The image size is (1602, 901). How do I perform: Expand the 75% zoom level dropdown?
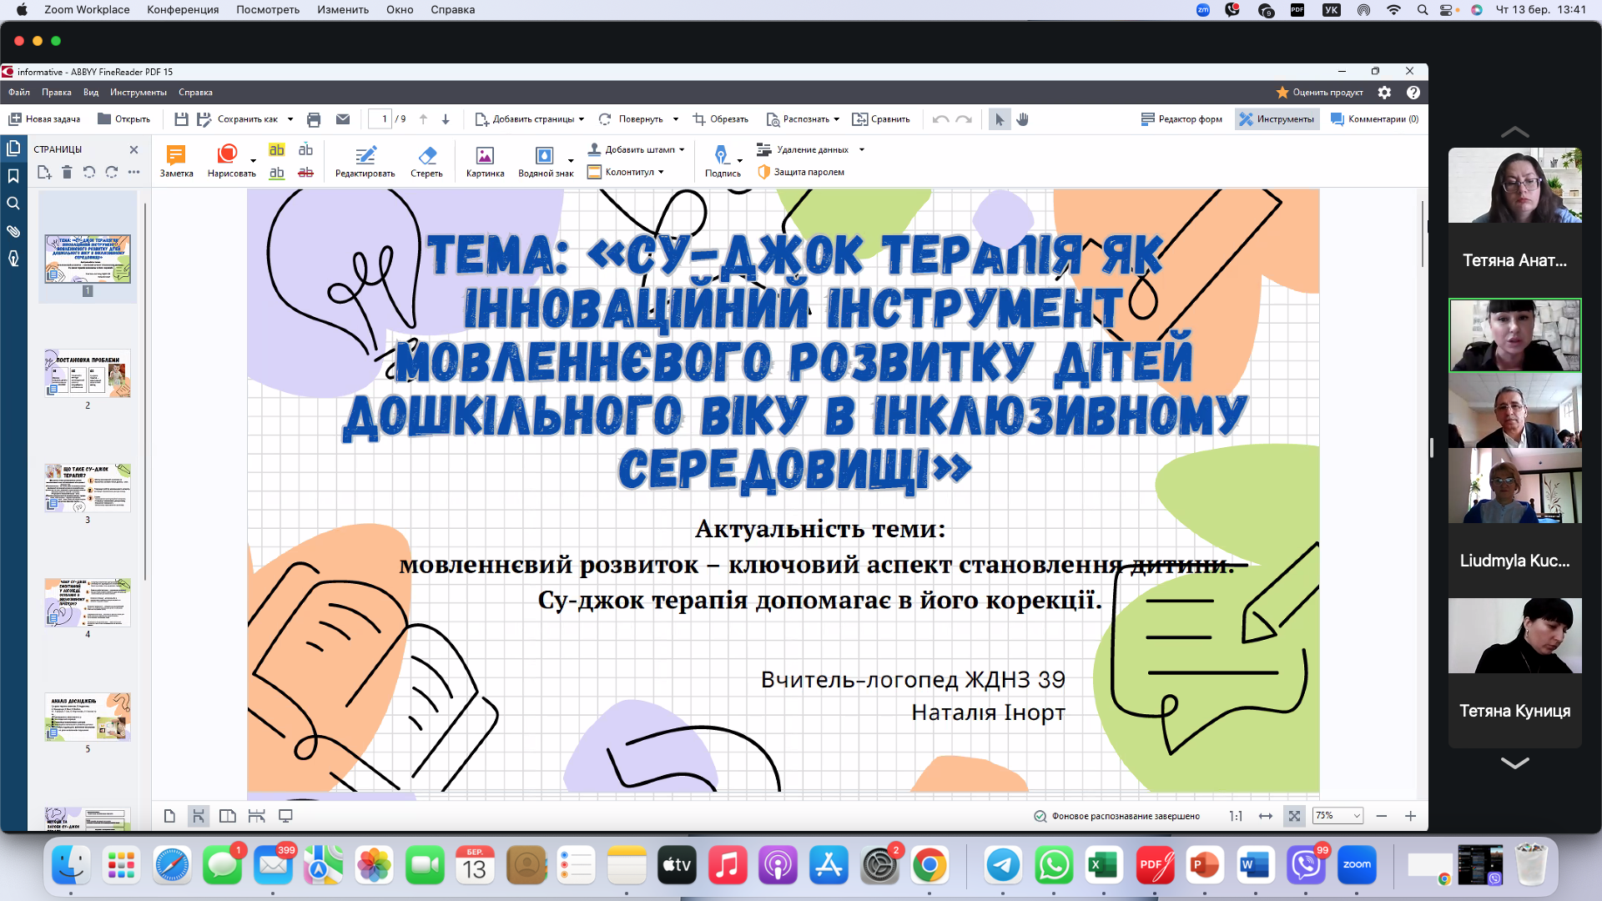pos(1357,816)
